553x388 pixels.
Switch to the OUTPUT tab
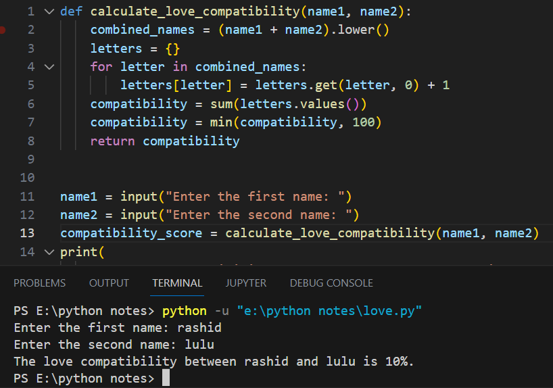[x=109, y=283]
